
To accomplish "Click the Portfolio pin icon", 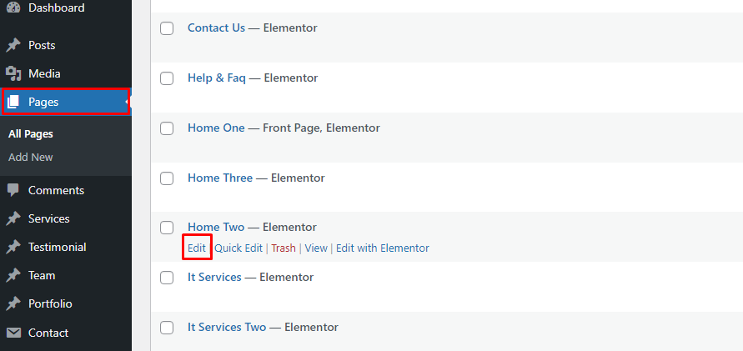I will (13, 304).
